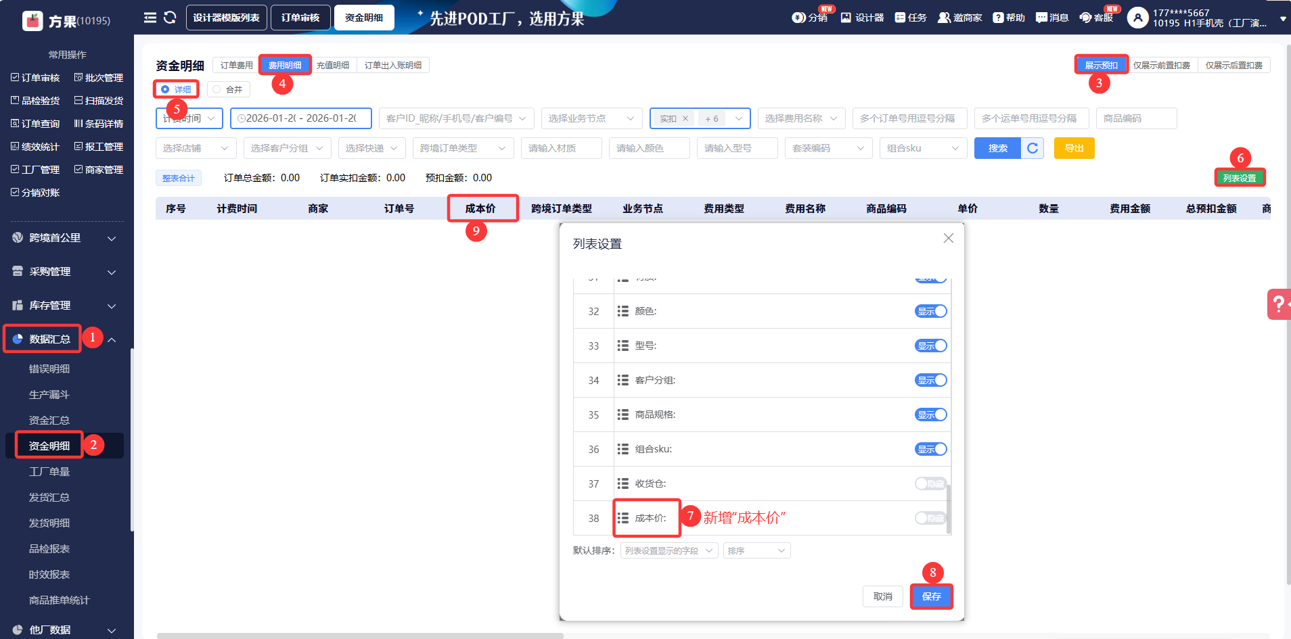
Task: Click drag handle icon for 型号 row
Action: point(623,346)
